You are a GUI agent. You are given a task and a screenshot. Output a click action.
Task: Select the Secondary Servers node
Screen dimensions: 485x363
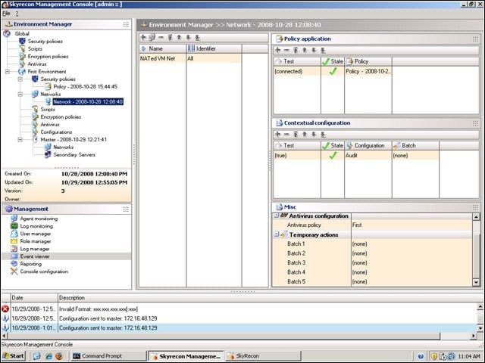[74, 154]
